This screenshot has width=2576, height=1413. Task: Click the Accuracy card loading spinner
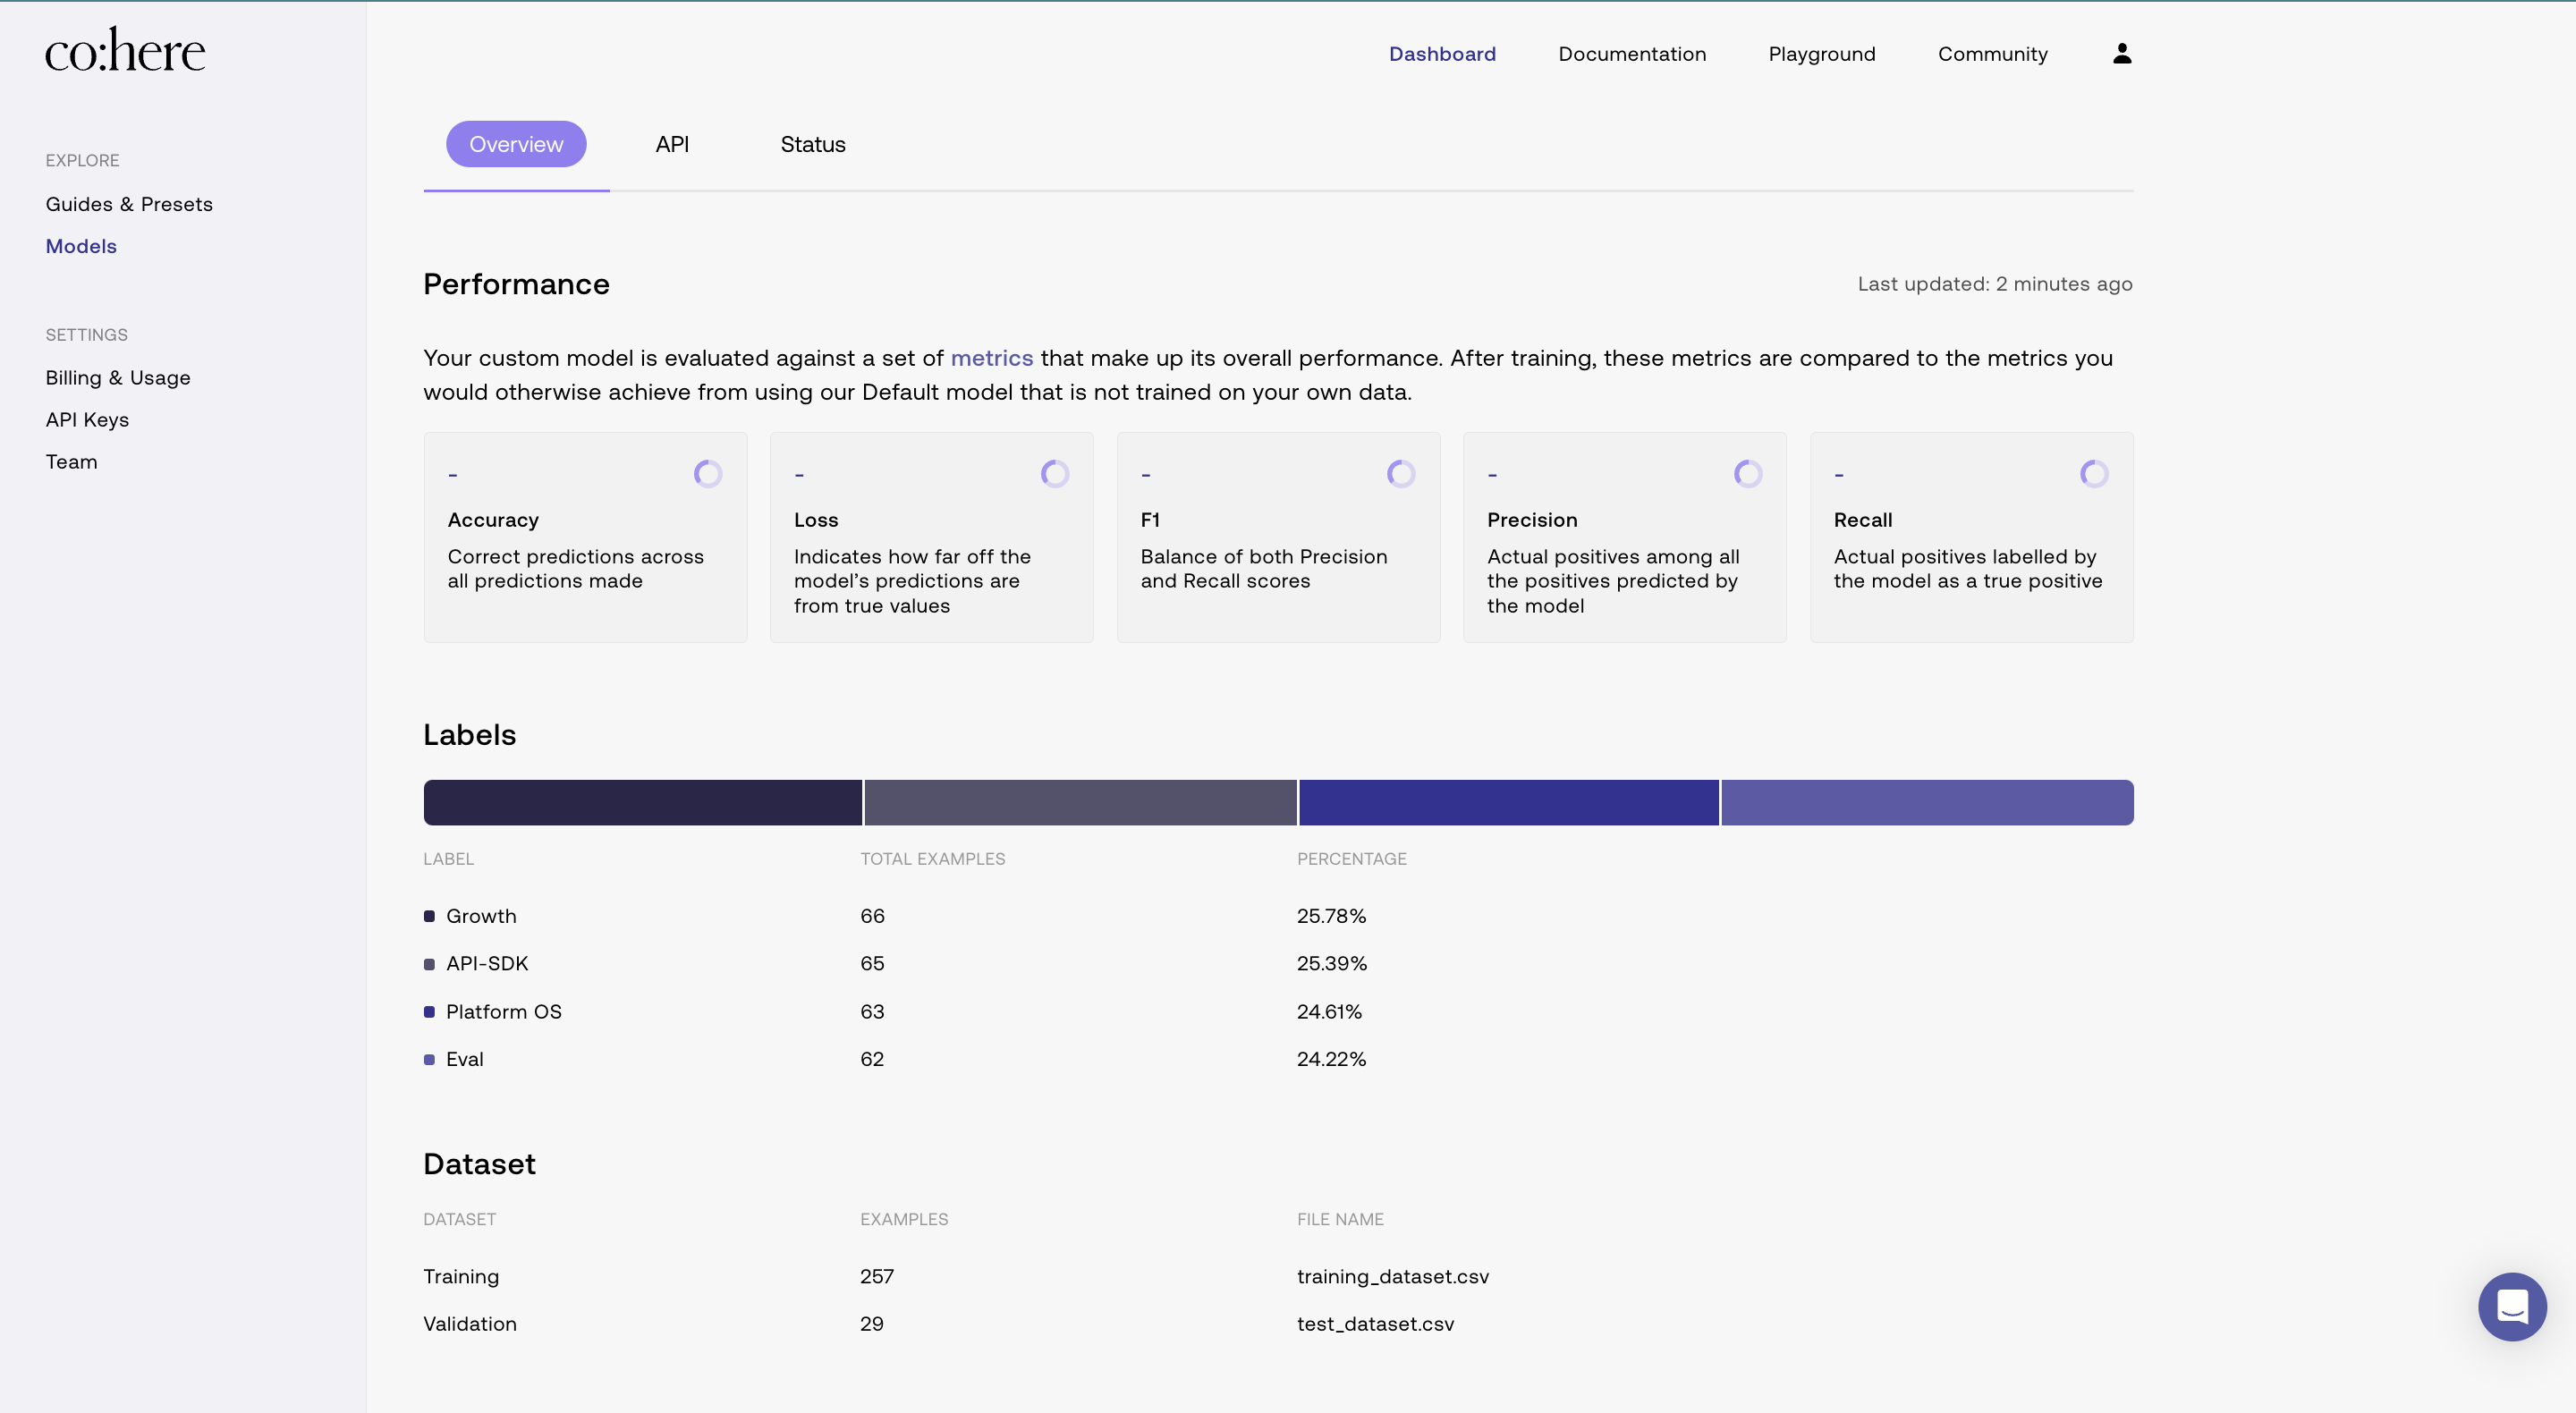tap(708, 473)
